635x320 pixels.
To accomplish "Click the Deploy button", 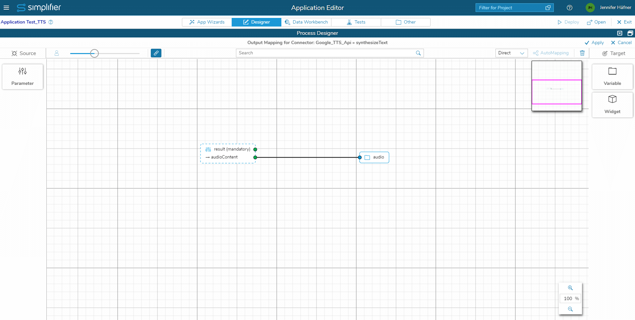I will [x=568, y=22].
